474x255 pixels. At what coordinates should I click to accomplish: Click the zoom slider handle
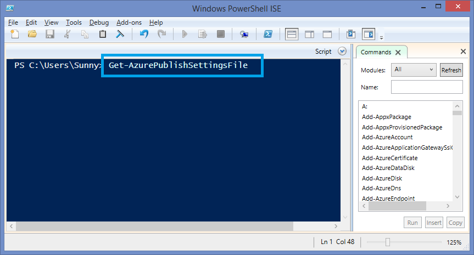click(x=388, y=242)
